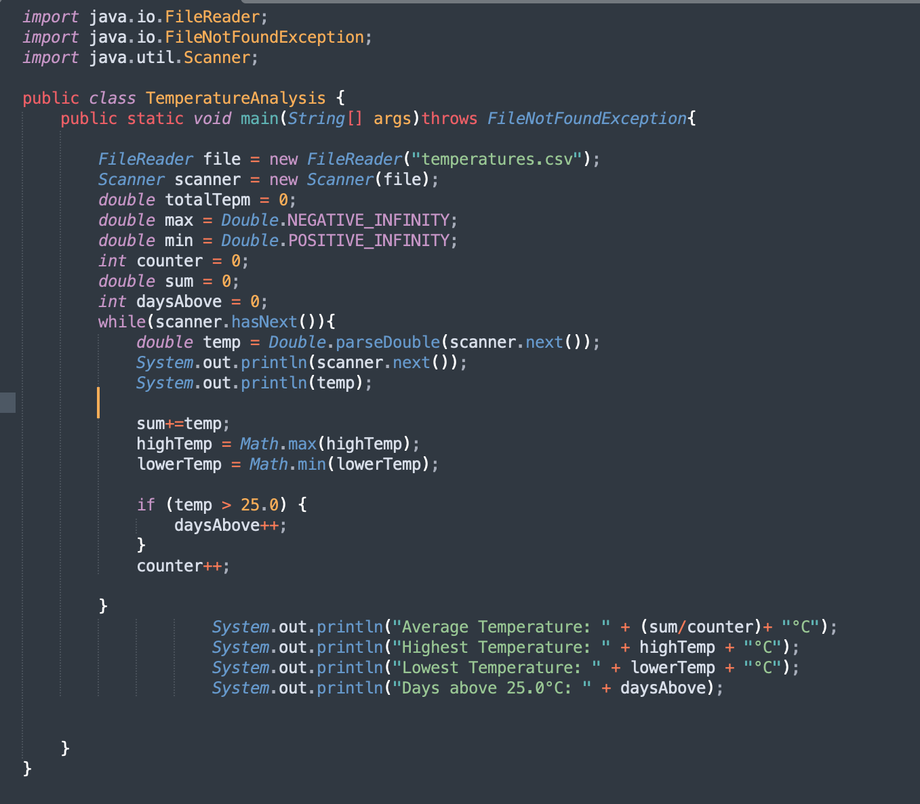Click the 'int counter = 0' declaration

174,261
